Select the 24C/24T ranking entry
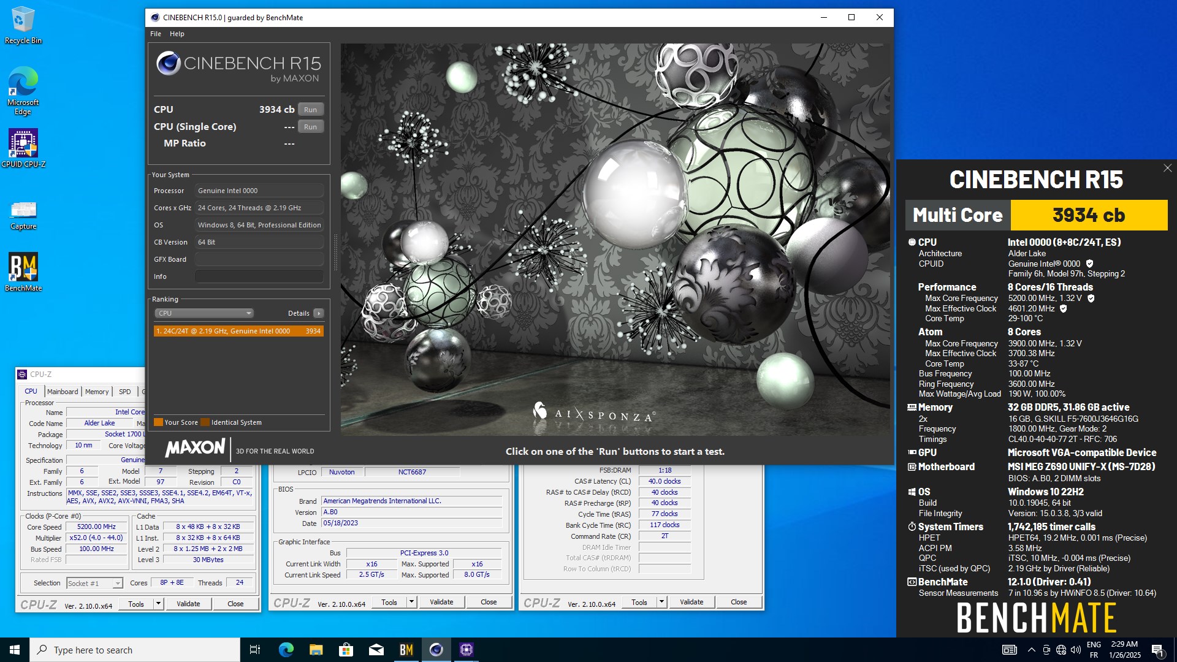 238,331
